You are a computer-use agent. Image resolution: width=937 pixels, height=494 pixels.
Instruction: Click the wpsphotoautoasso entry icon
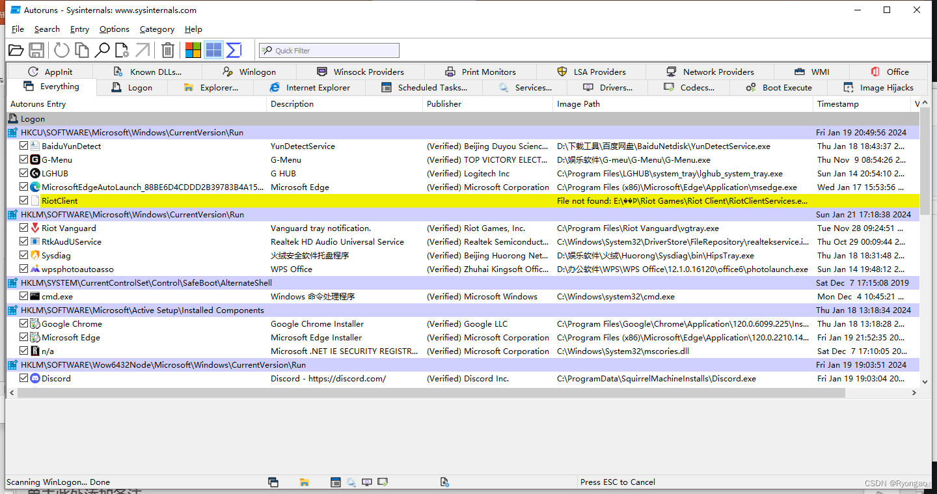35,269
